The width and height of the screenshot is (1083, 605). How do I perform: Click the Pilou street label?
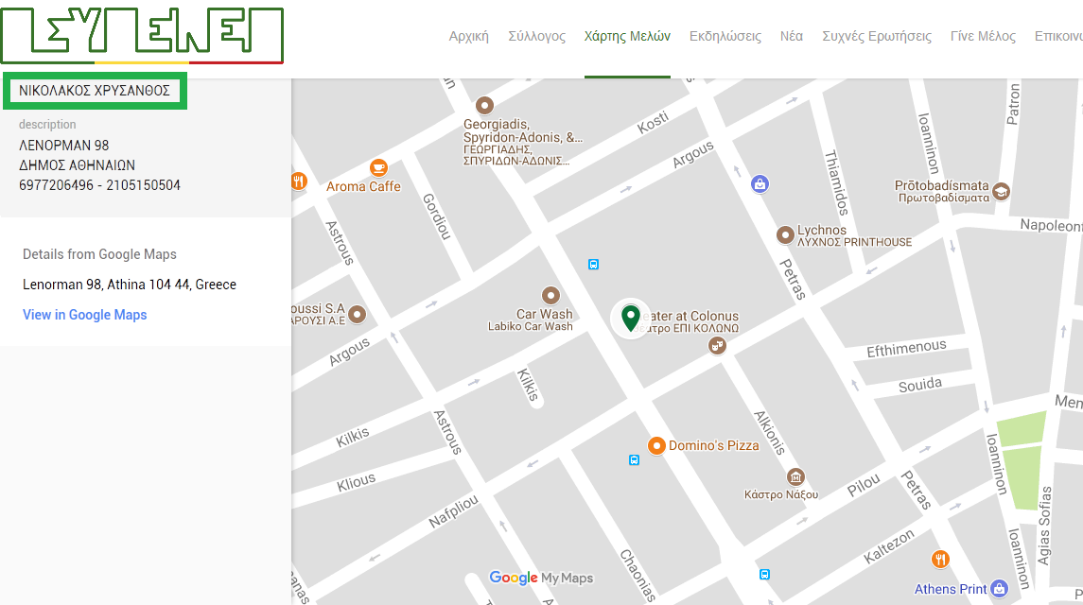[x=864, y=486]
